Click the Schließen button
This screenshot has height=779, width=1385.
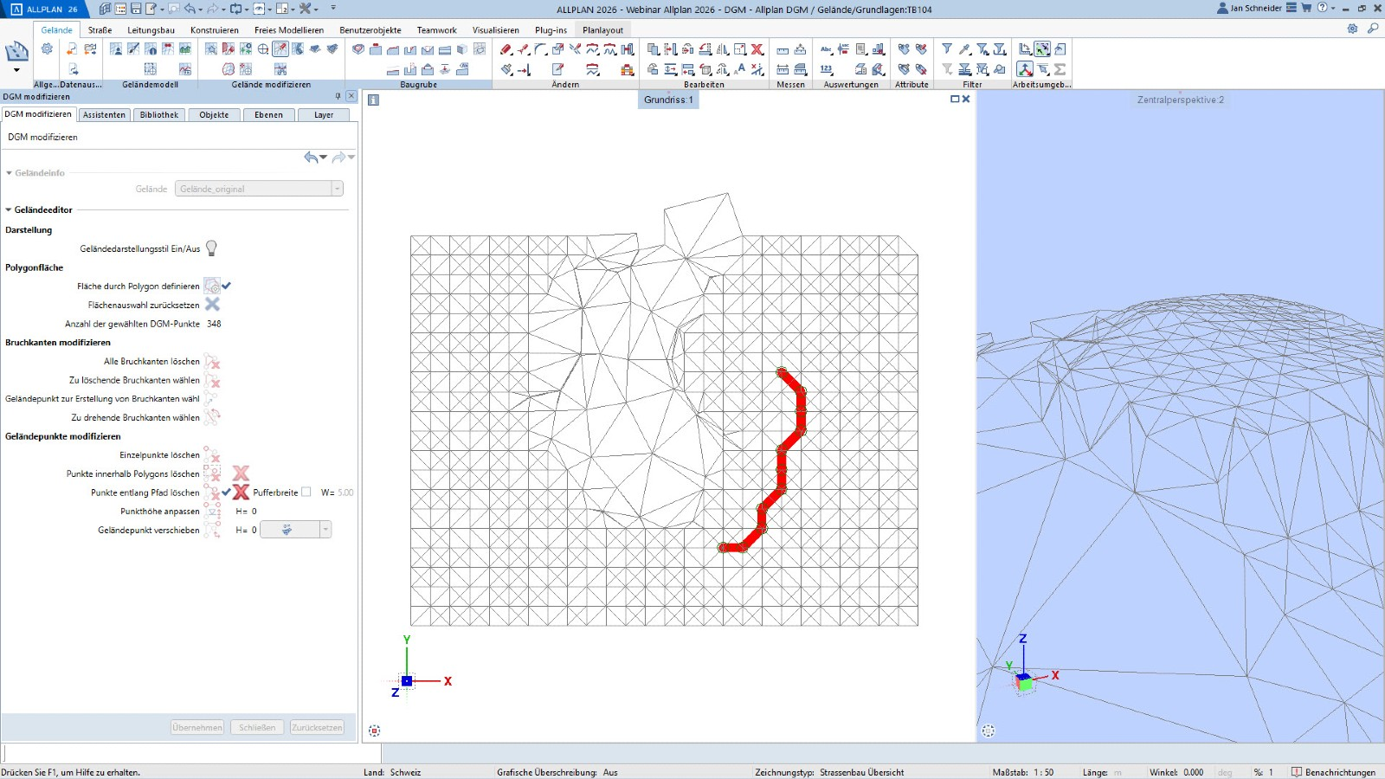tap(257, 728)
